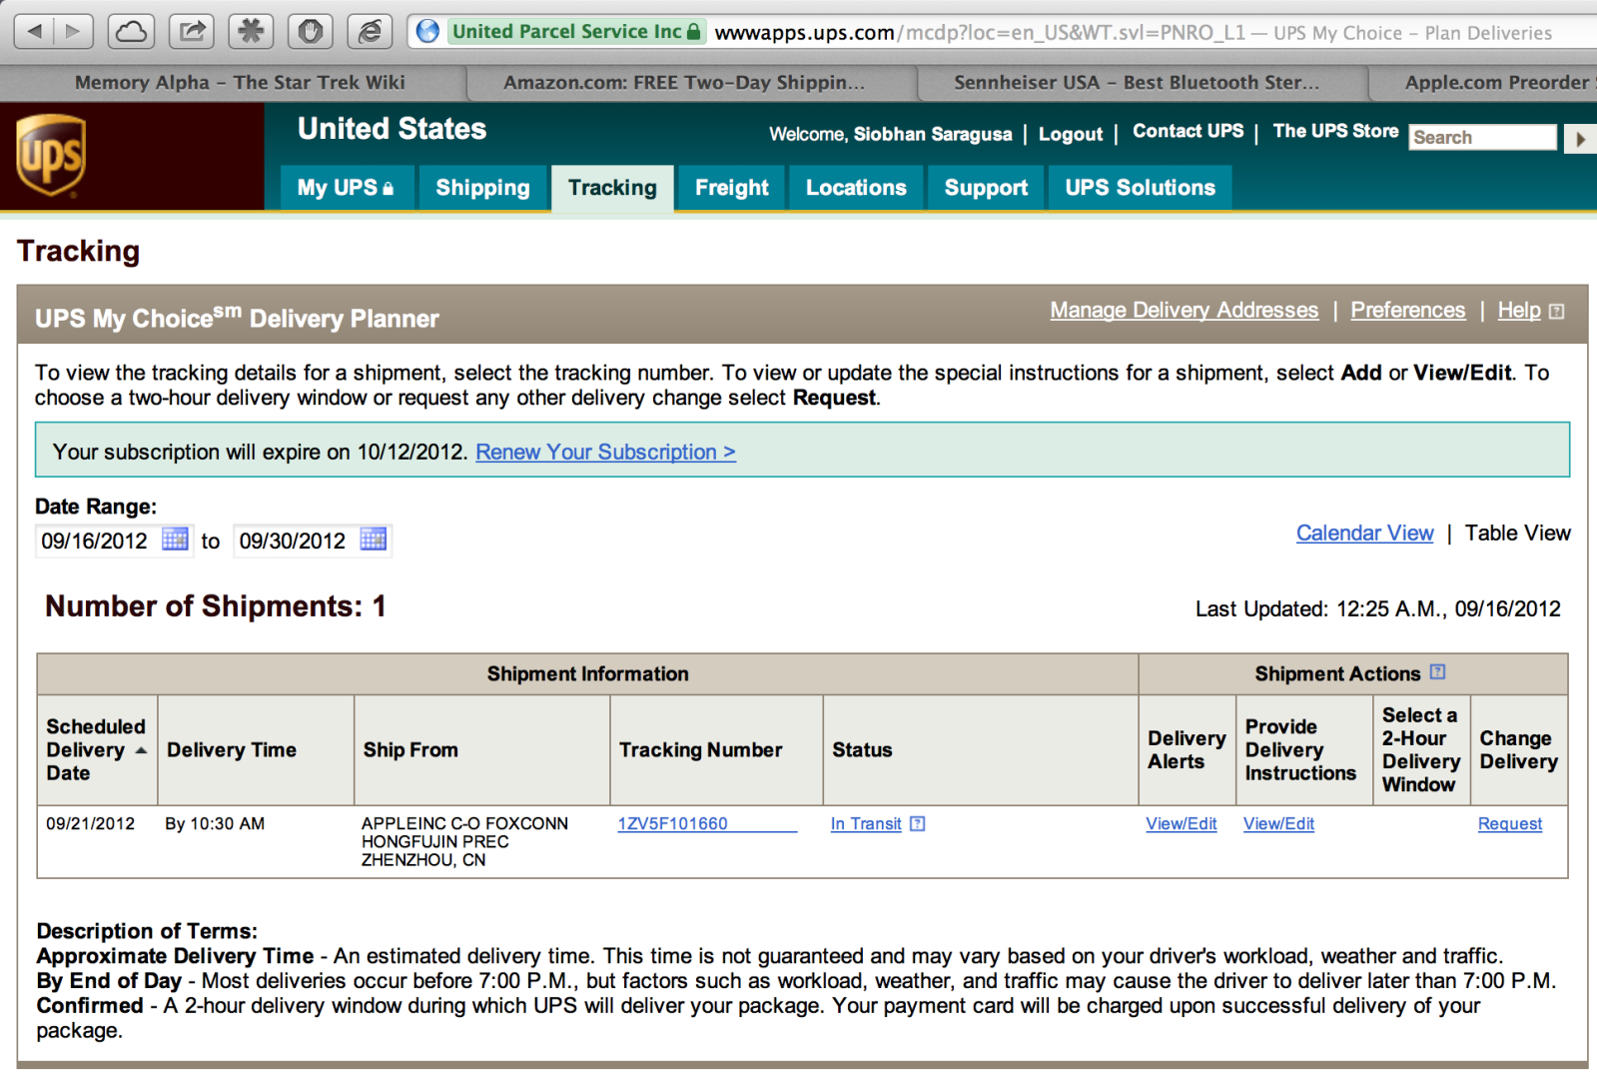Screen dimensions: 1597x1079
Task: Open Manage Delivery Addresses link
Action: pos(1184,311)
